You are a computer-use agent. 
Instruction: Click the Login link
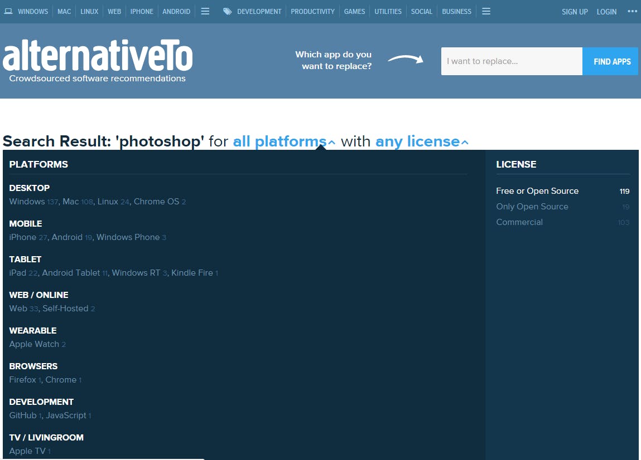(x=606, y=12)
